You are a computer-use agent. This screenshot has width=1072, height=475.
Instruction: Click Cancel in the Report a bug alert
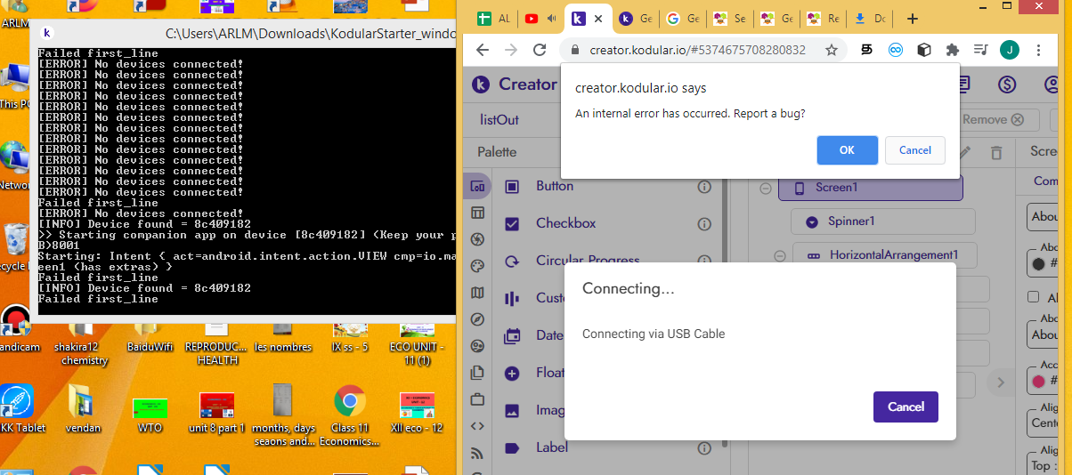[x=914, y=150]
